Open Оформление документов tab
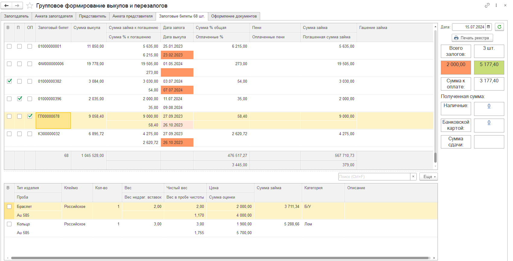 [x=234, y=16]
